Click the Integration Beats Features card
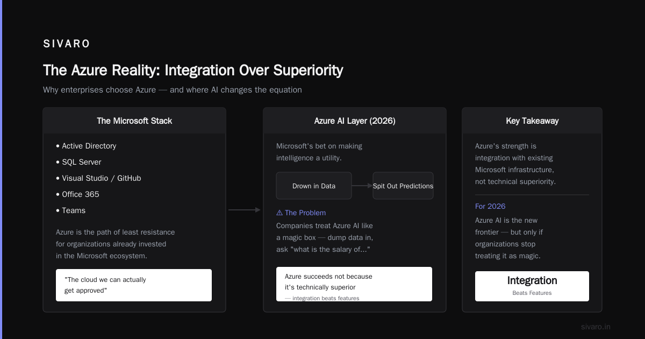Image resolution: width=645 pixels, height=339 pixels. coord(532,286)
